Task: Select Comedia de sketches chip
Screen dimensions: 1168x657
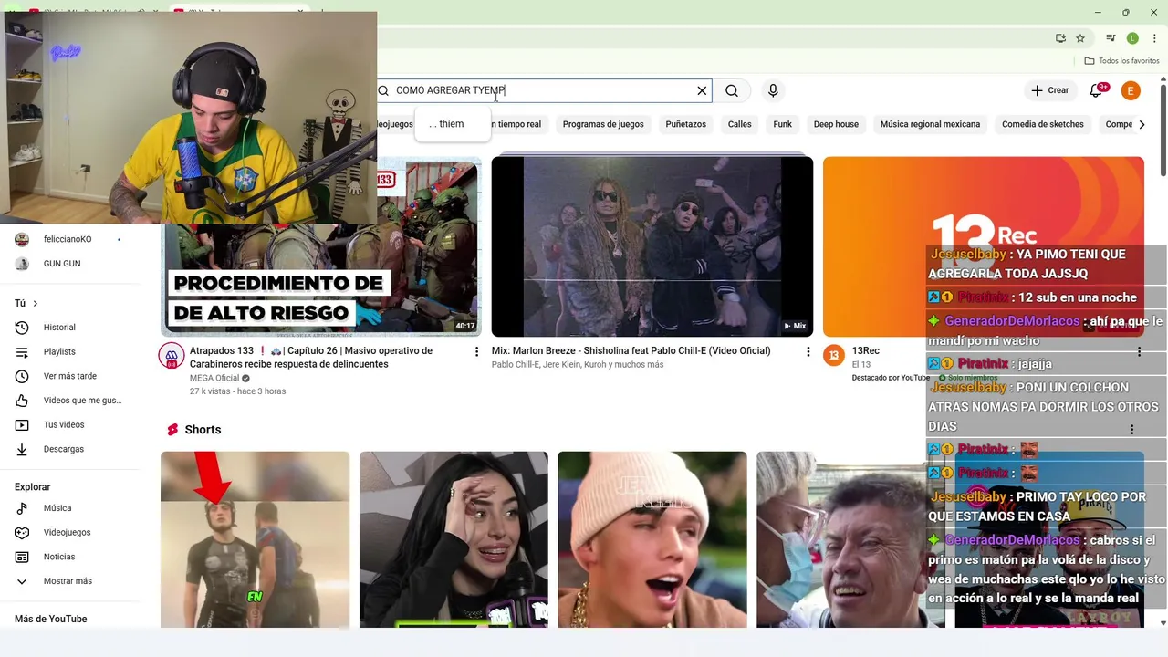Action: pyautogui.click(x=1042, y=124)
